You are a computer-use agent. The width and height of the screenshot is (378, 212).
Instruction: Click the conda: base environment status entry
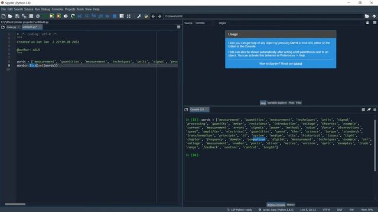pyautogui.click(x=276, y=210)
